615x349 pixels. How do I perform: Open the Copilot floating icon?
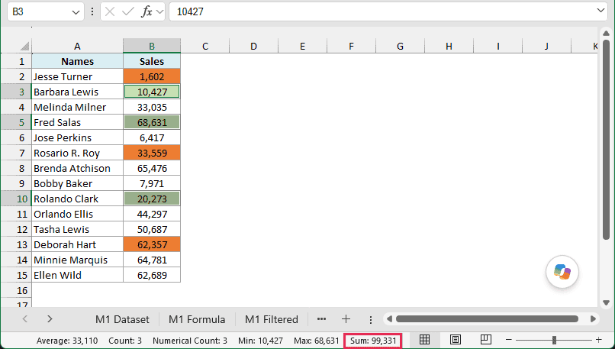562,272
